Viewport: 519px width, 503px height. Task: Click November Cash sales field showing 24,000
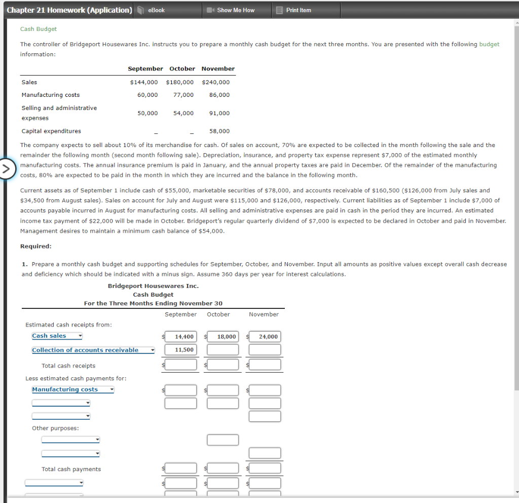[265, 337]
